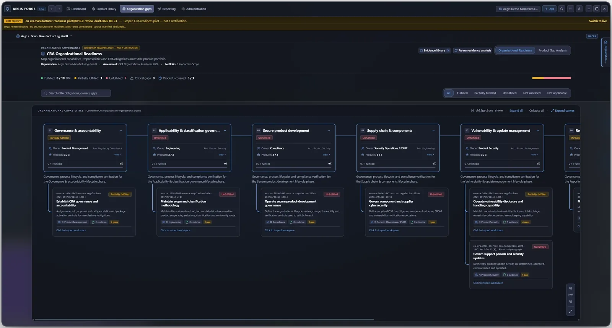Viewport: 612px width, 328px height.
Task: Click Governance & accountability 0/1 fulfilled progress bar
Action: 85,167
